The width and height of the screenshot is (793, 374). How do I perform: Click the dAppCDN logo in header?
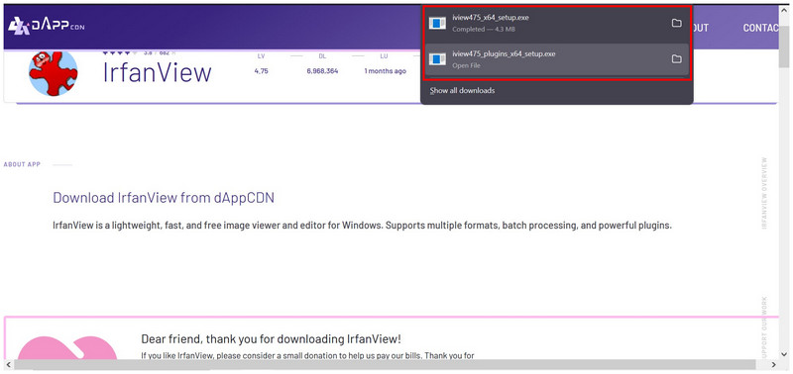pos(46,26)
